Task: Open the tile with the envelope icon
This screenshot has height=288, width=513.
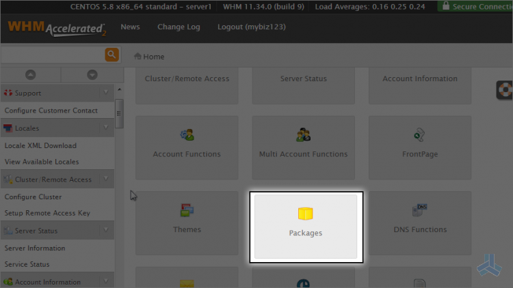Action: pyautogui.click(x=187, y=278)
